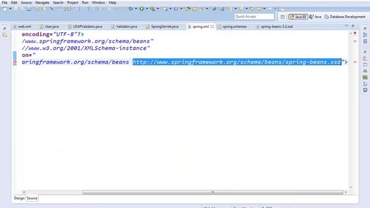Click the Restore icon atop left sidebar
370x208 pixels.
pyautogui.click(x=5, y=28)
